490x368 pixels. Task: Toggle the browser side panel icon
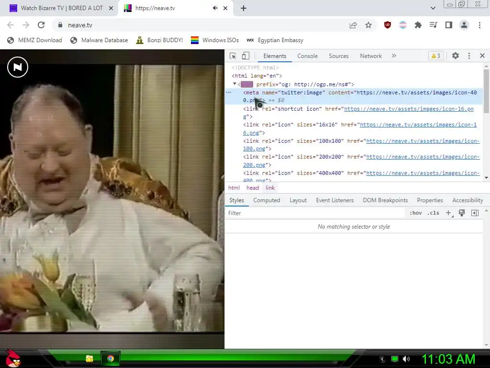click(449, 25)
